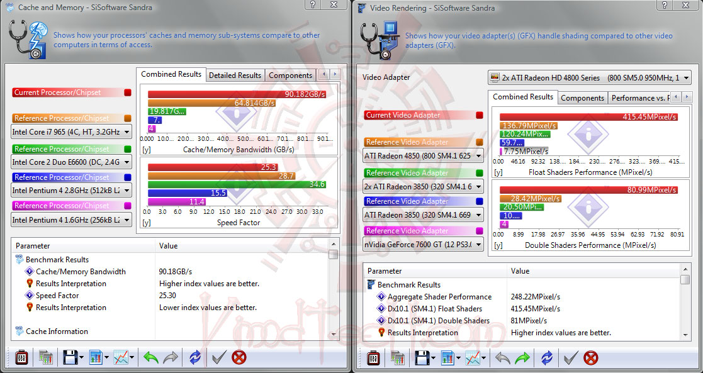Click help question mark in Video Rendering titlebar
This screenshot has width=703, height=373.
(665, 5)
